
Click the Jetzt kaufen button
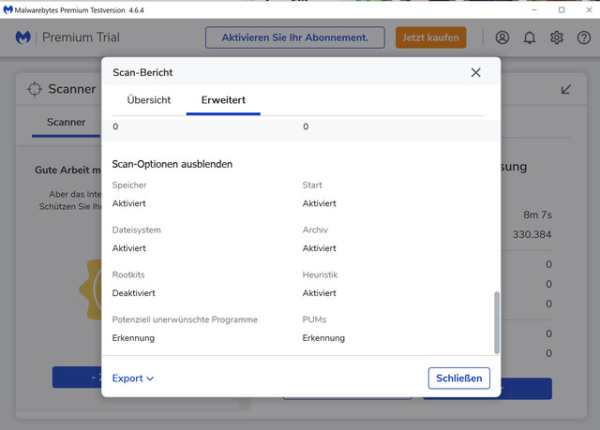pos(431,37)
